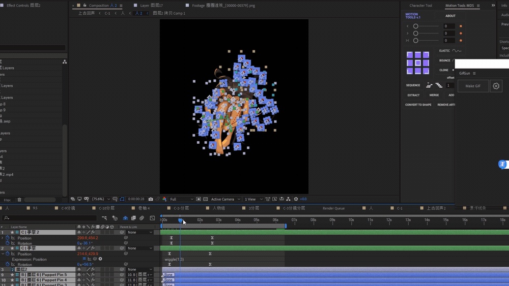This screenshot has height=286, width=509.
Task: Click expression pick whip for Position
Action: pos(95,259)
